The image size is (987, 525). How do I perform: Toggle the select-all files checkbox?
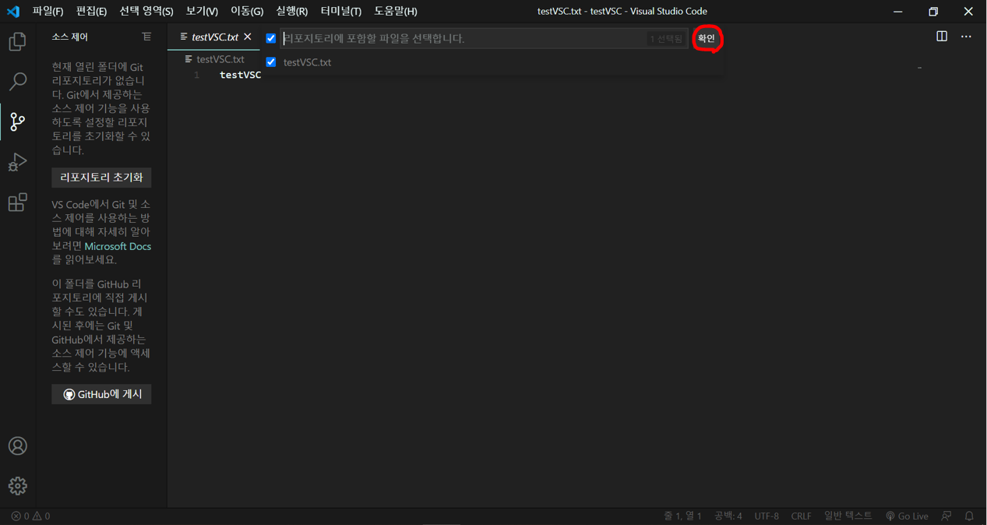tap(271, 38)
